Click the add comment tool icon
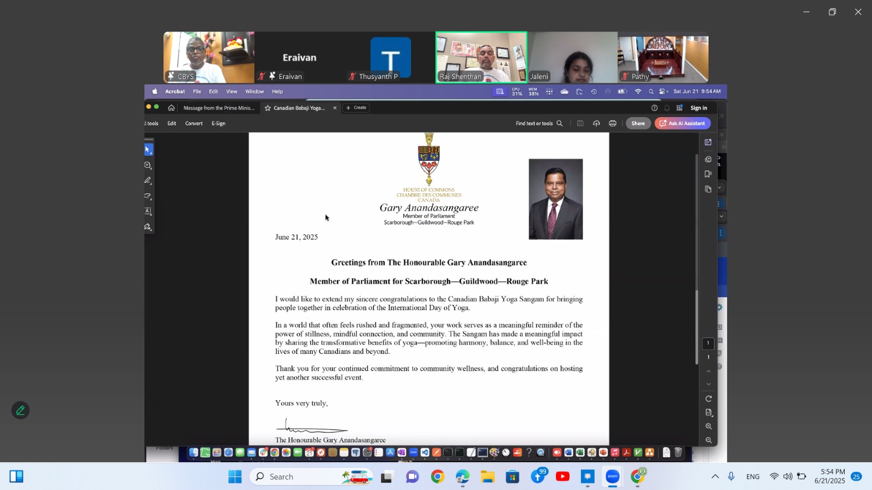This screenshot has height=490, width=872. point(148,166)
